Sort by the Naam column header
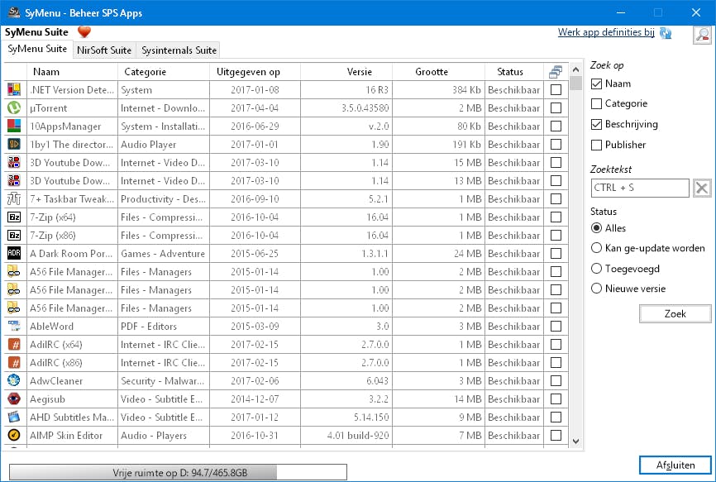Screen dimensions: 716x482 click(x=72, y=72)
